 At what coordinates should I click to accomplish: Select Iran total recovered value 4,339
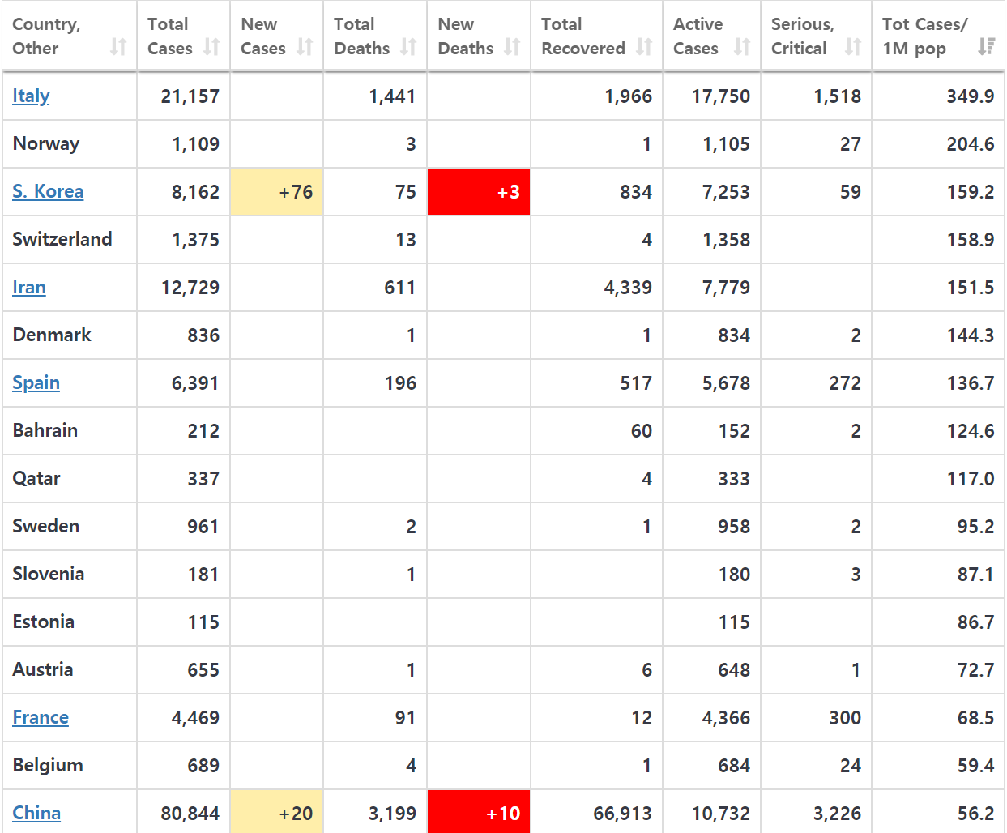(628, 288)
